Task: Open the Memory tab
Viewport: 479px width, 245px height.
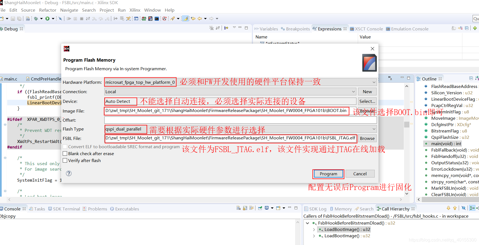Action: pyautogui.click(x=341, y=209)
